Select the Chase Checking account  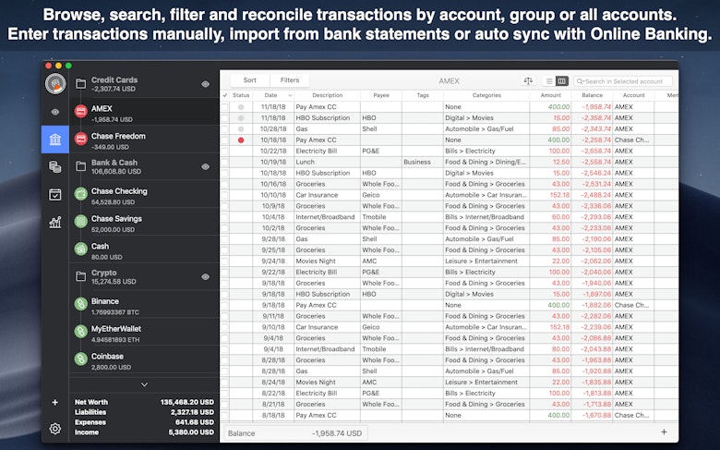[x=144, y=194]
